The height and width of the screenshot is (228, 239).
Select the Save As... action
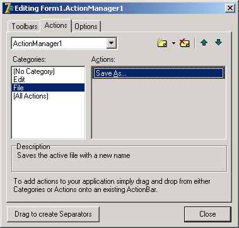[159, 73]
